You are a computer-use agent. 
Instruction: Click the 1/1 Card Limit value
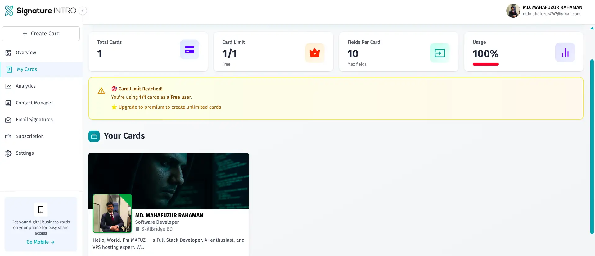coord(229,54)
